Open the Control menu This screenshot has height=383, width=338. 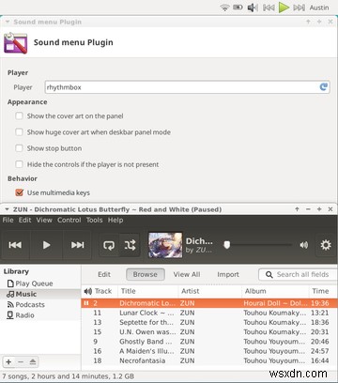point(69,220)
